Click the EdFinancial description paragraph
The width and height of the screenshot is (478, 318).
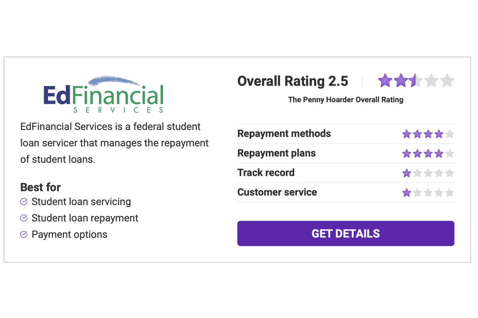pyautogui.click(x=114, y=143)
